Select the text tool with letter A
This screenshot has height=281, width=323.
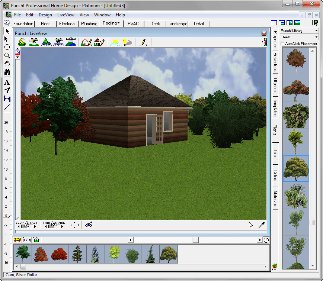tap(7, 83)
